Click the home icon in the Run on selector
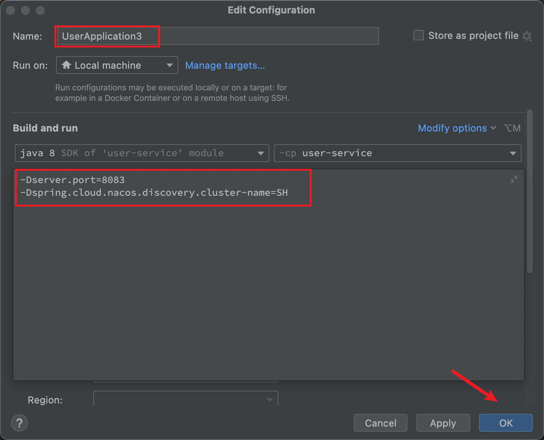This screenshot has width=544, height=440. tap(66, 65)
